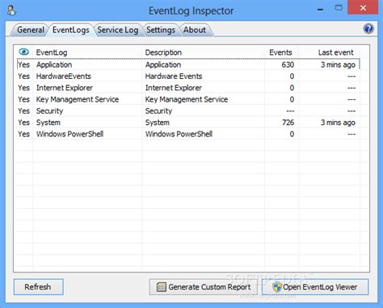Click System row's 3 mins ago cell
Viewport: 383px width, 308px height.
[338, 123]
